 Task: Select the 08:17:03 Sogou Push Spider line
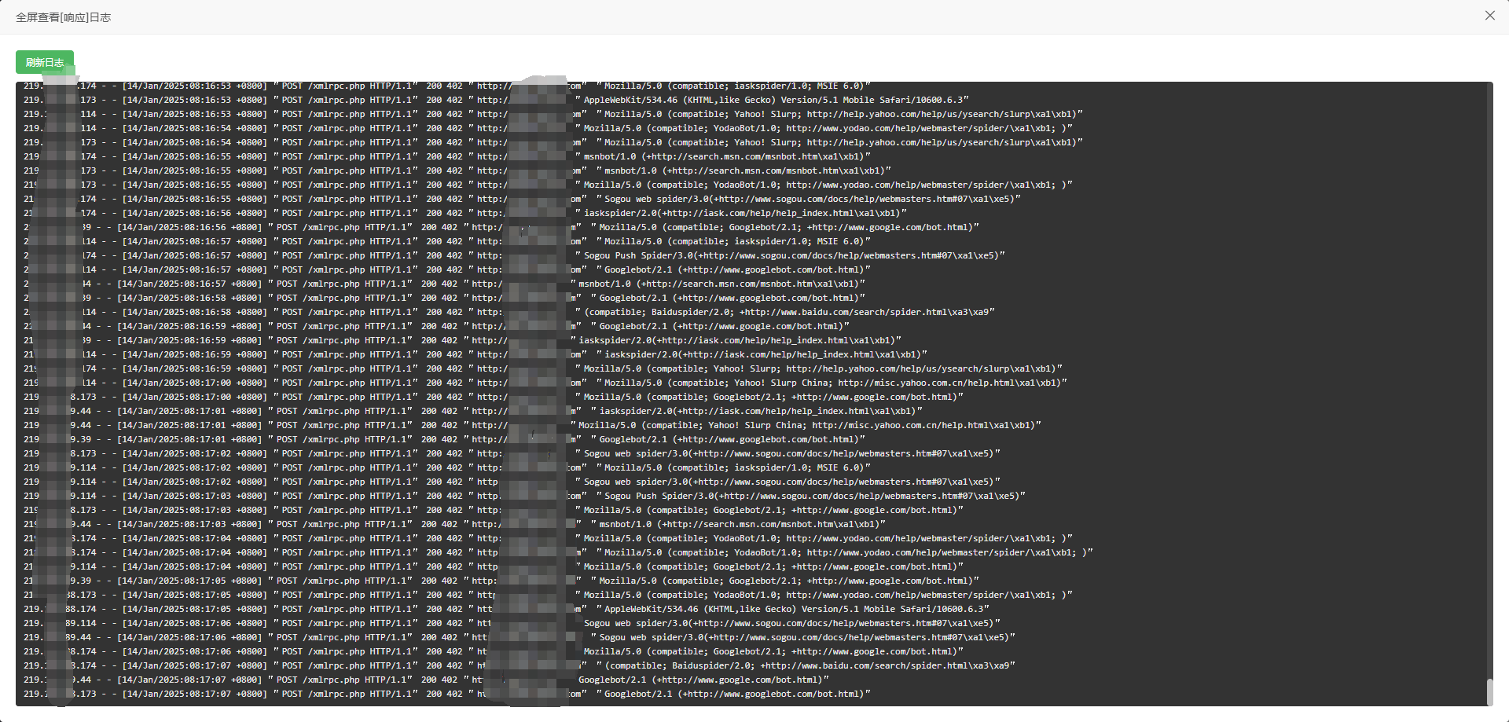pyautogui.click(x=524, y=496)
